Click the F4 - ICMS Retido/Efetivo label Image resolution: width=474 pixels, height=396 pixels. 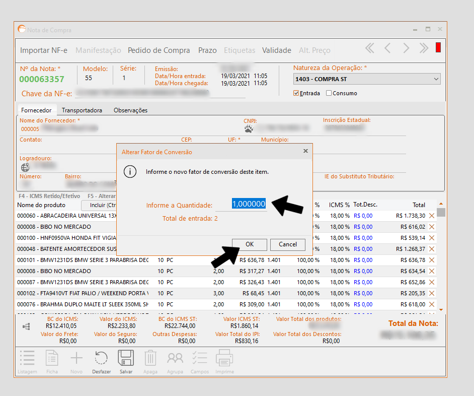[x=49, y=196]
